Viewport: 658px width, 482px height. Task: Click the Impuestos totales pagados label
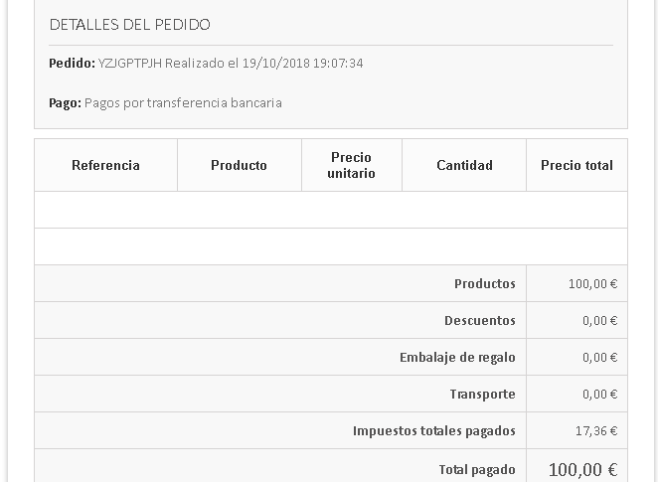pyautogui.click(x=433, y=430)
